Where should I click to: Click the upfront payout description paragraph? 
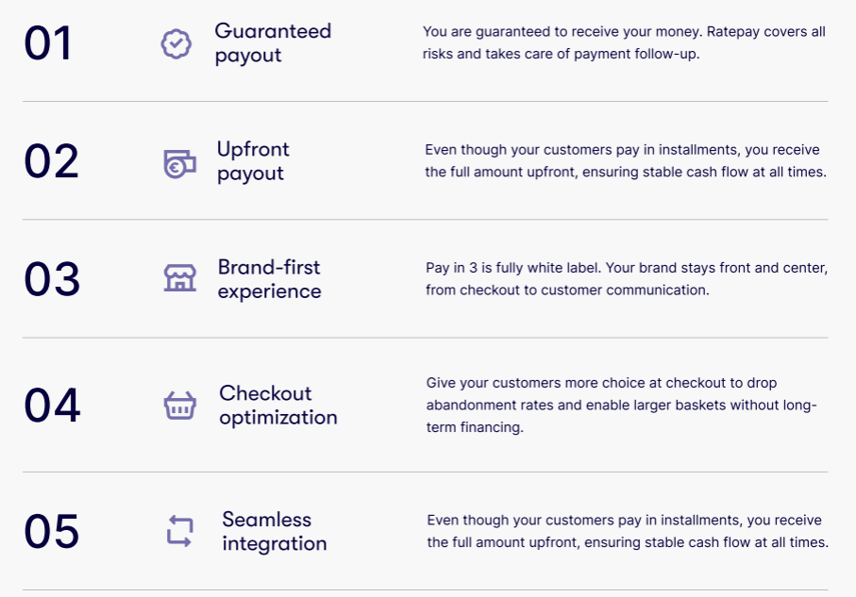626,161
